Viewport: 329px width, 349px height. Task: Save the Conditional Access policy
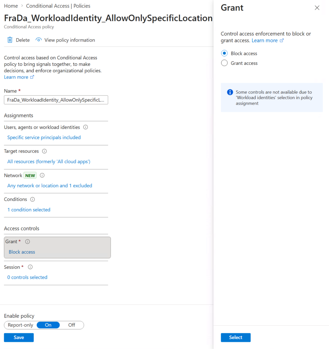coord(19,337)
